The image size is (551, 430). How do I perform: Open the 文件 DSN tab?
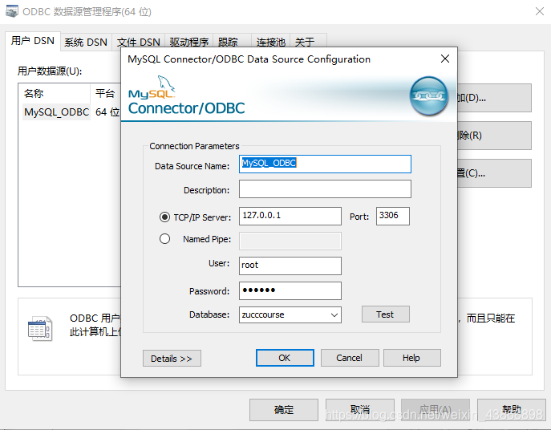139,43
